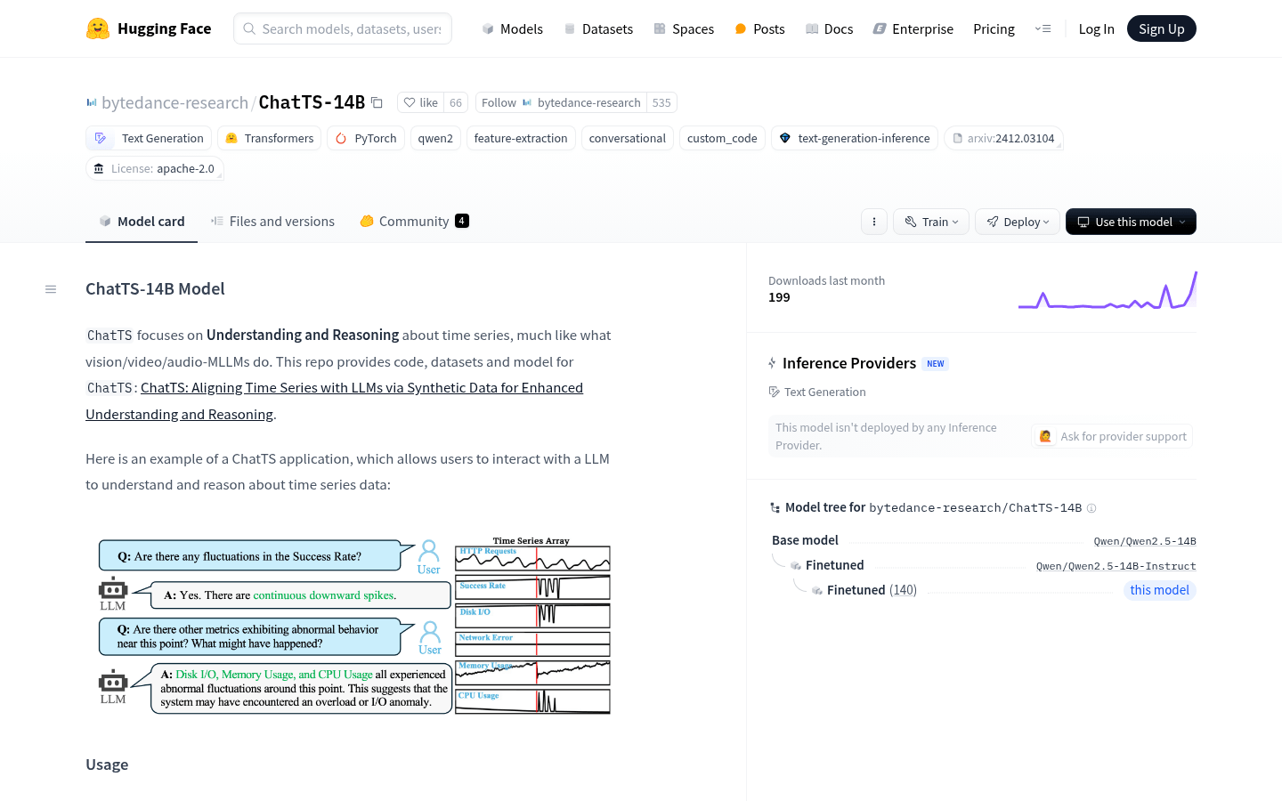The width and height of the screenshot is (1282, 801).
Task: Click the Model tree branch icon
Action: [775, 507]
